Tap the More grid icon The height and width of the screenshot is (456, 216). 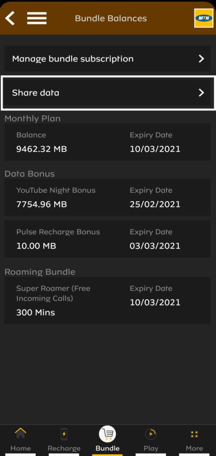coord(194,434)
